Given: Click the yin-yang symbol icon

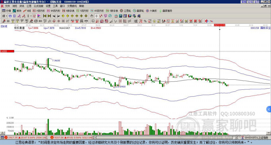Looking at the screenshot, I should click(x=207, y=21).
